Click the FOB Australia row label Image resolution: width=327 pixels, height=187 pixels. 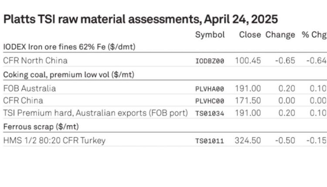[29, 88]
